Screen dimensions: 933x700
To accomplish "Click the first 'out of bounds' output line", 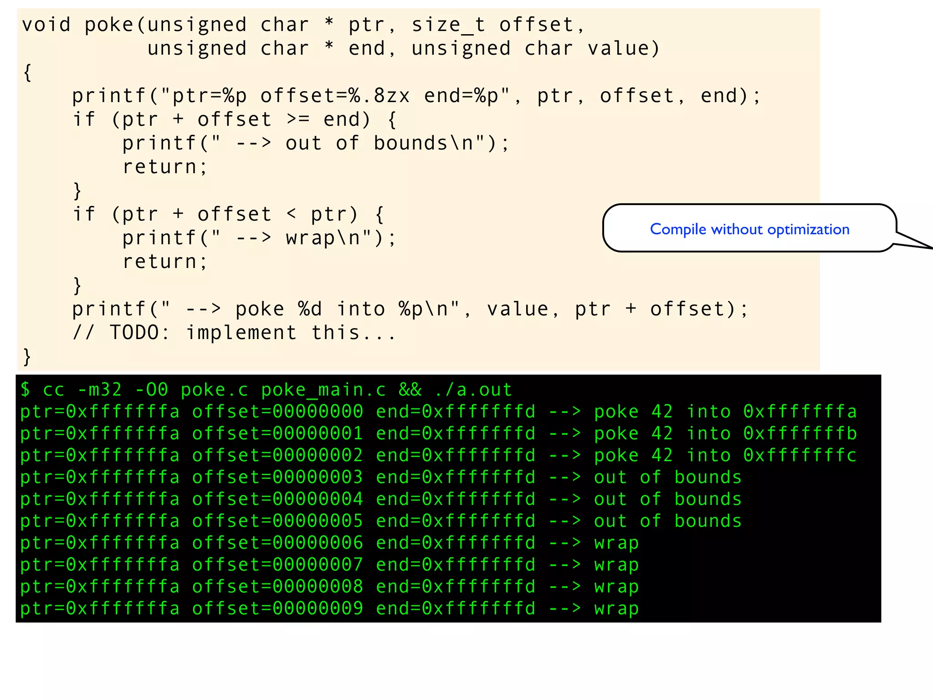I will pos(380,478).
